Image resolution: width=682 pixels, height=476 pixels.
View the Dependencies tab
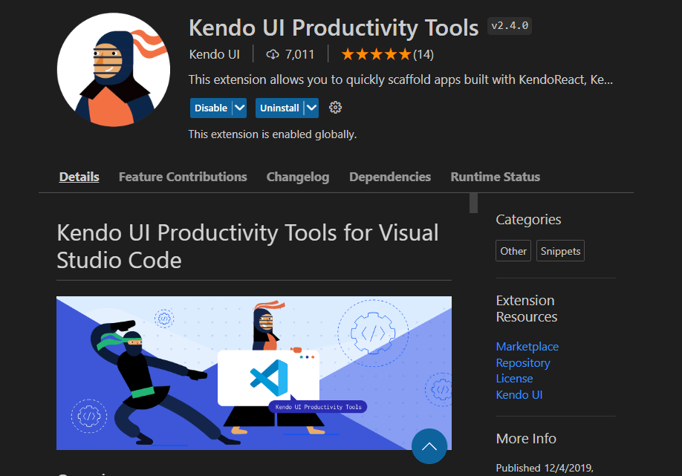(x=390, y=177)
